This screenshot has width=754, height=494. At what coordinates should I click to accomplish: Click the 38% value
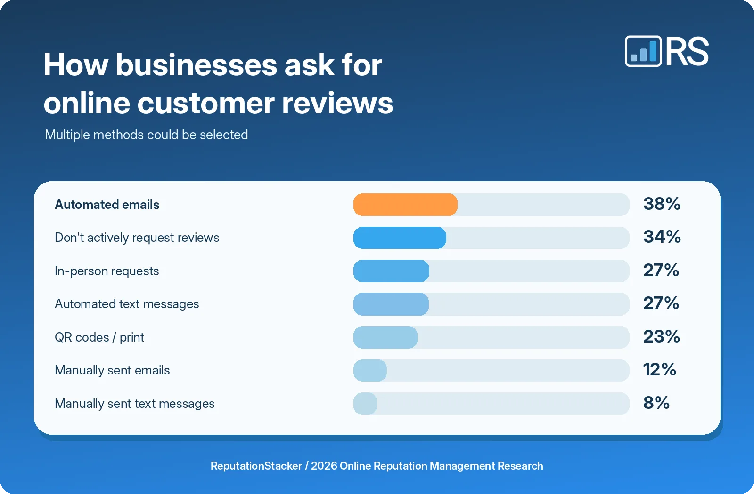click(x=662, y=204)
